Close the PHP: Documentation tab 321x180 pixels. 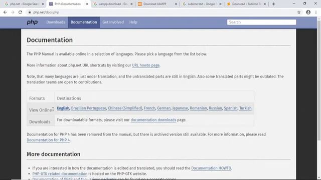(87, 4)
